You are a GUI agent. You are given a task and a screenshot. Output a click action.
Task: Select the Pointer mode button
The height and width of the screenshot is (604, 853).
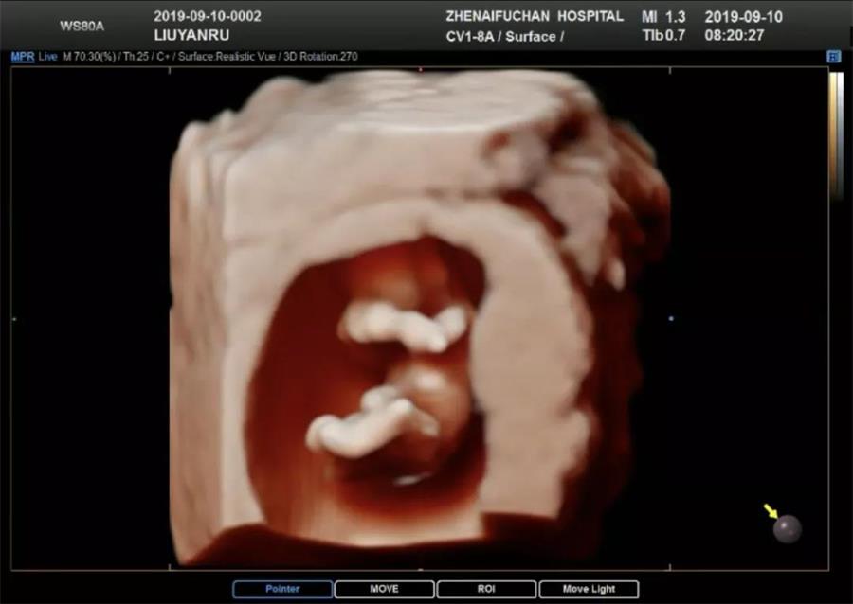click(x=282, y=589)
